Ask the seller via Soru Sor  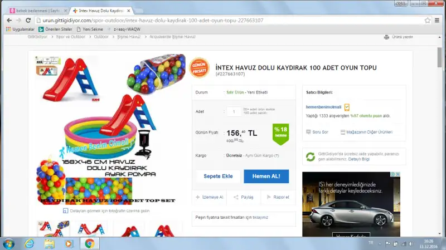(317, 132)
